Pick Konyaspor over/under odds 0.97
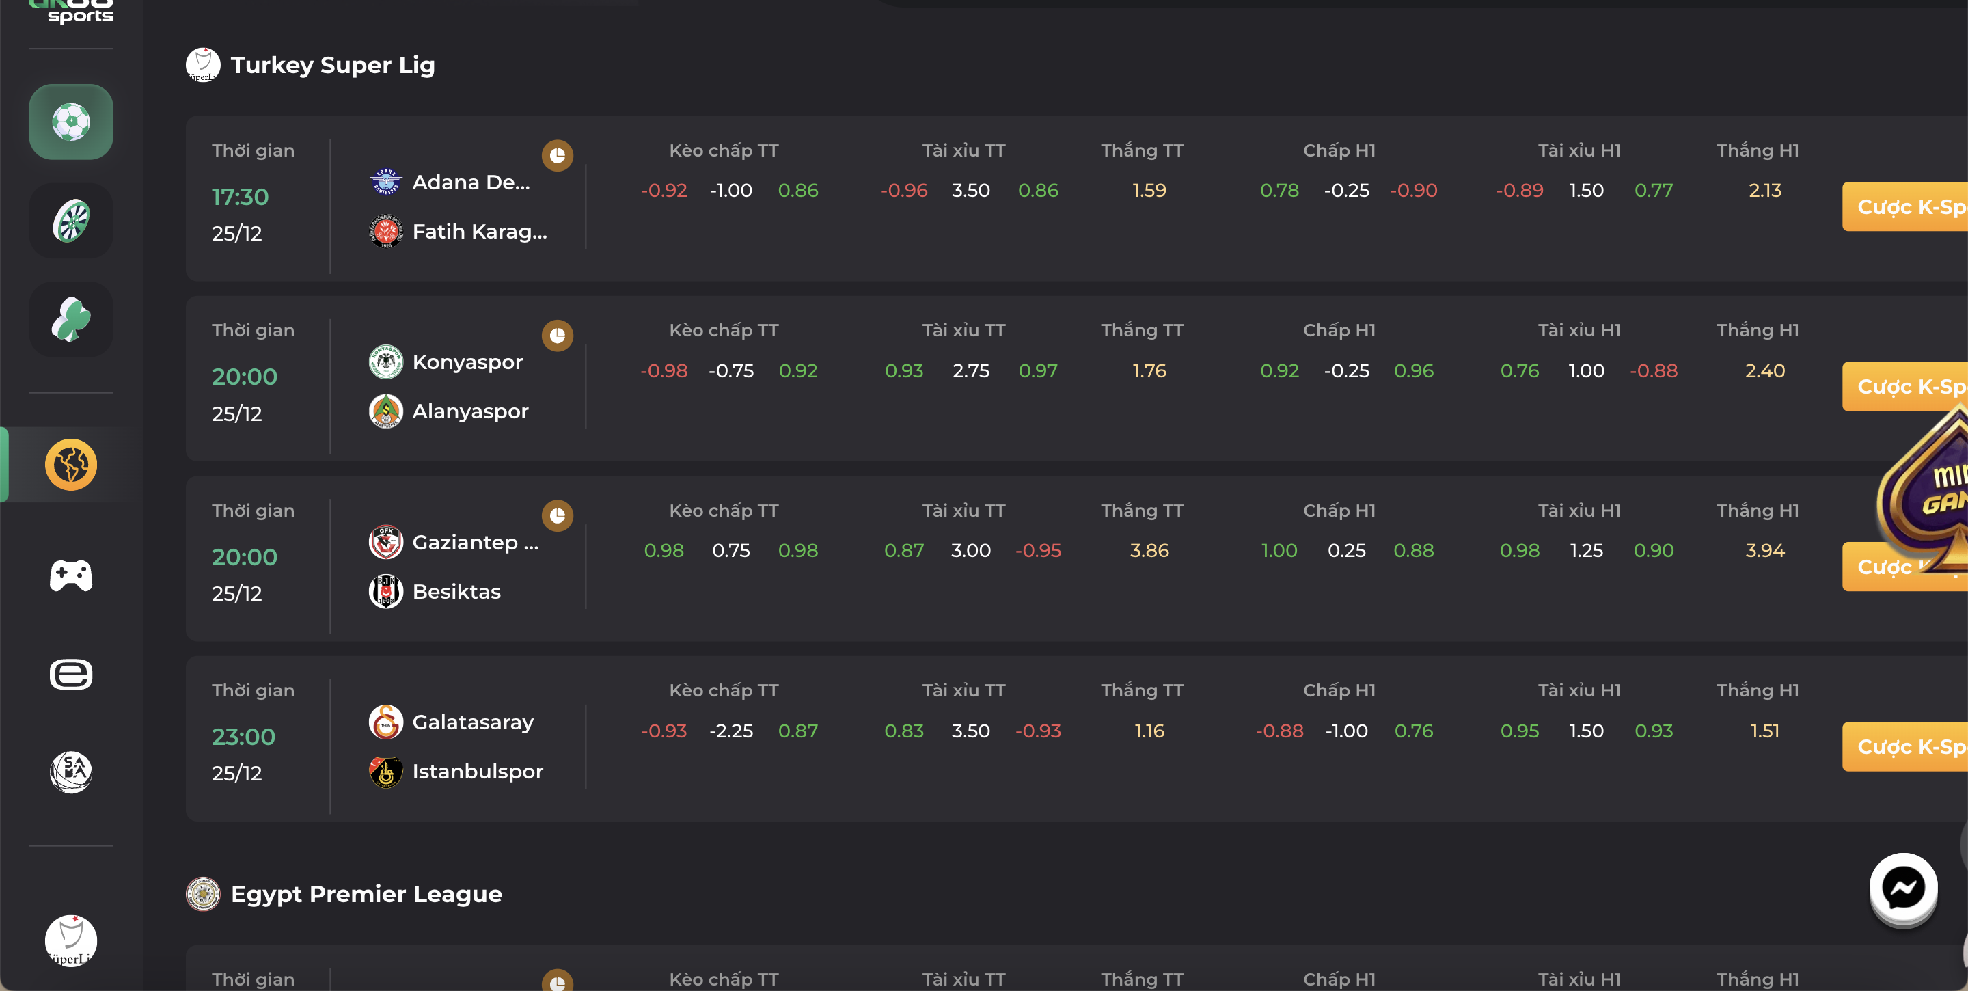 pyautogui.click(x=1038, y=370)
